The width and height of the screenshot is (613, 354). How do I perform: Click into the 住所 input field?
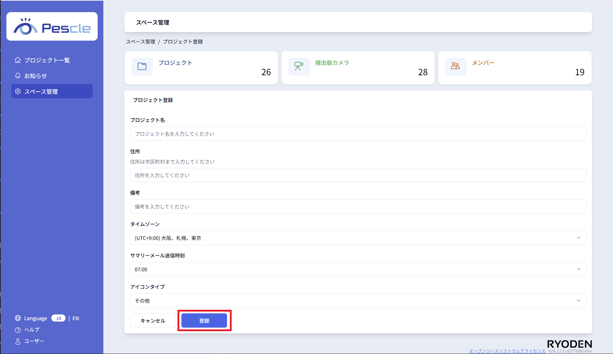click(358, 175)
